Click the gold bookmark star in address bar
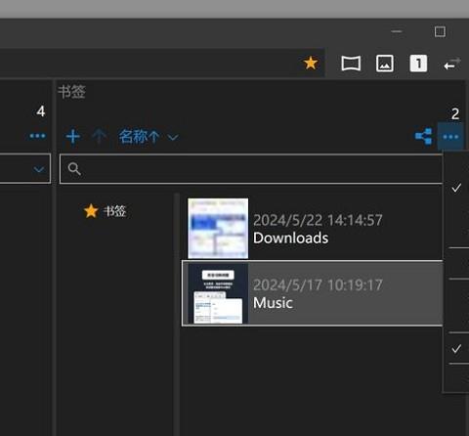Image resolution: width=469 pixels, height=436 pixels. 311,63
